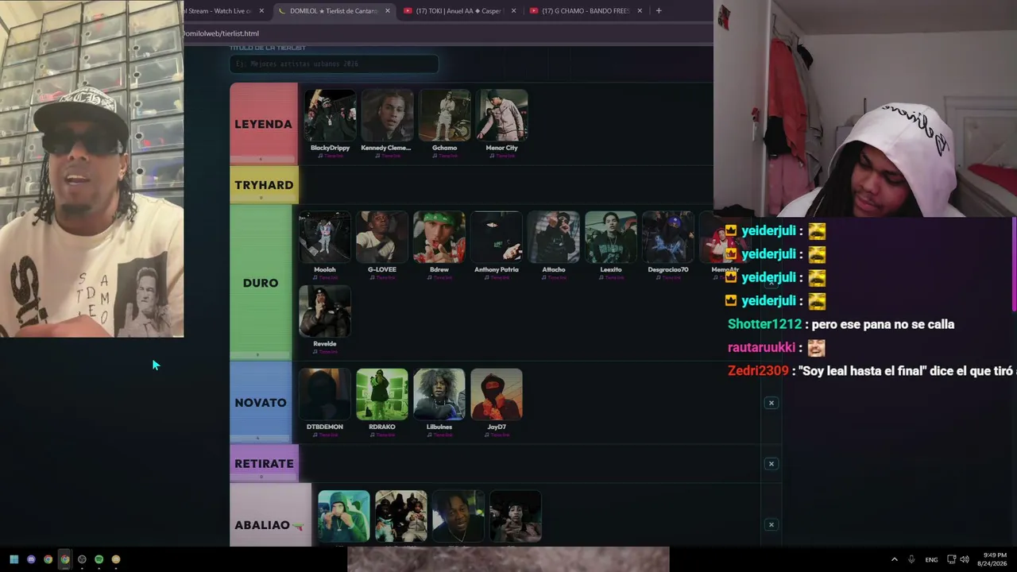This screenshot has height=572, width=1017.
Task: Select the NOVATO tier label
Action: tap(261, 403)
